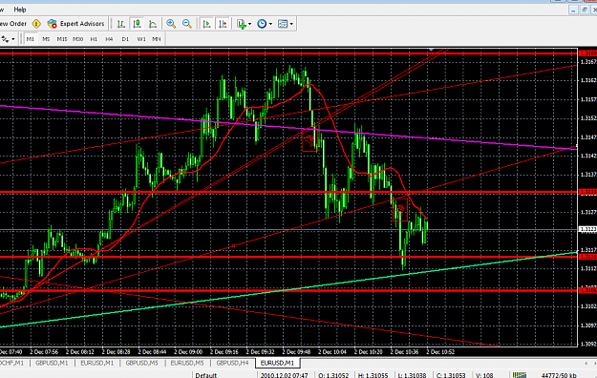Click the C: 1.31053 close price
Viewport: 597px width, 378px height.
tap(451, 375)
